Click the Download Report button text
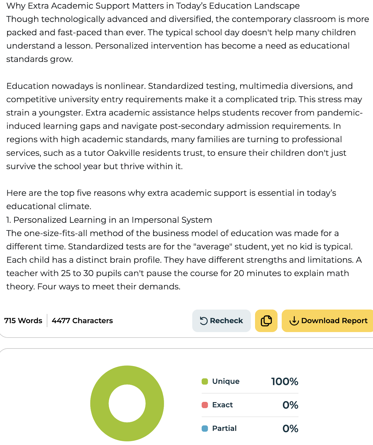The width and height of the screenshot is (373, 445). tap(334, 321)
